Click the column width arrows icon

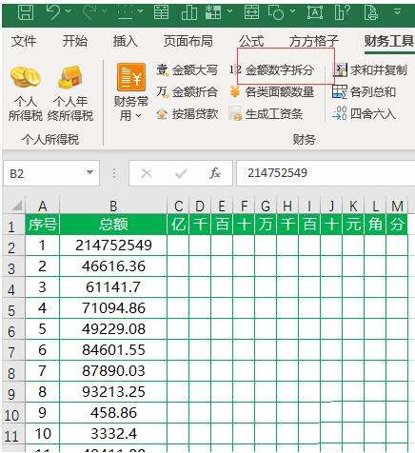point(251,12)
